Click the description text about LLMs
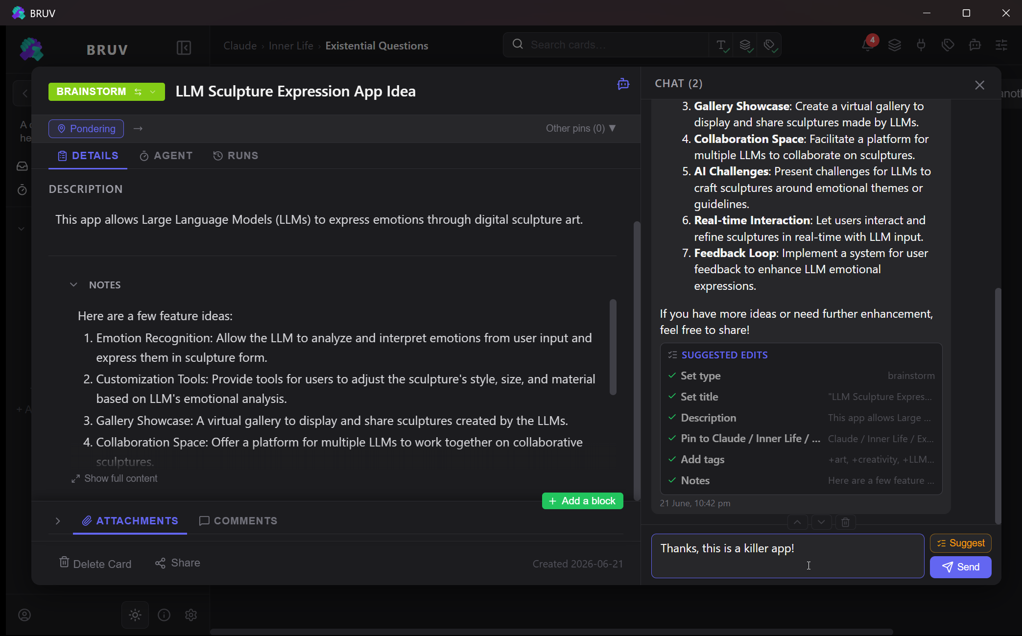1022x636 pixels. (x=319, y=219)
